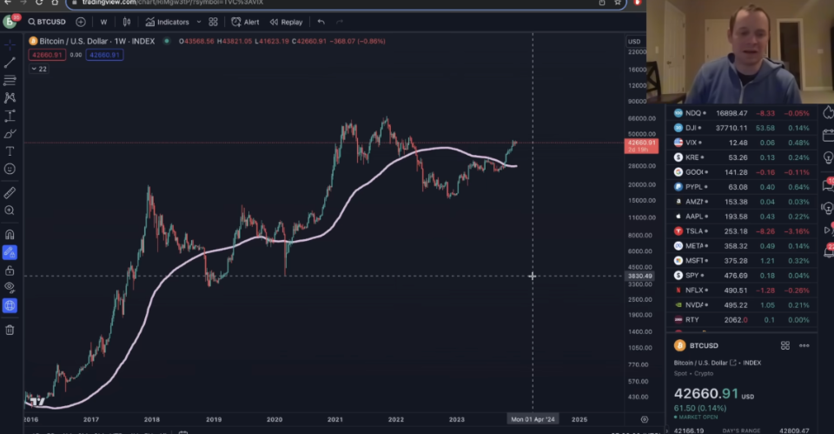Select RTY row in the watchlist
Image resolution: width=834 pixels, height=434 pixels.
coord(741,320)
